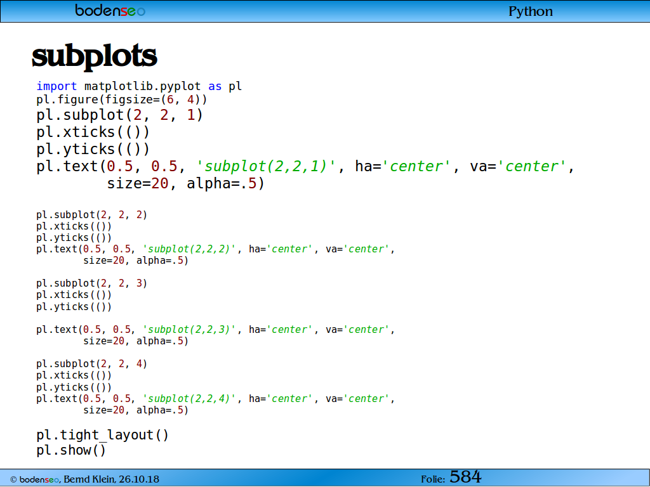Click 'subplot(2,2,2)' string in code
The width and height of the screenshot is (650, 487).
pos(189,249)
